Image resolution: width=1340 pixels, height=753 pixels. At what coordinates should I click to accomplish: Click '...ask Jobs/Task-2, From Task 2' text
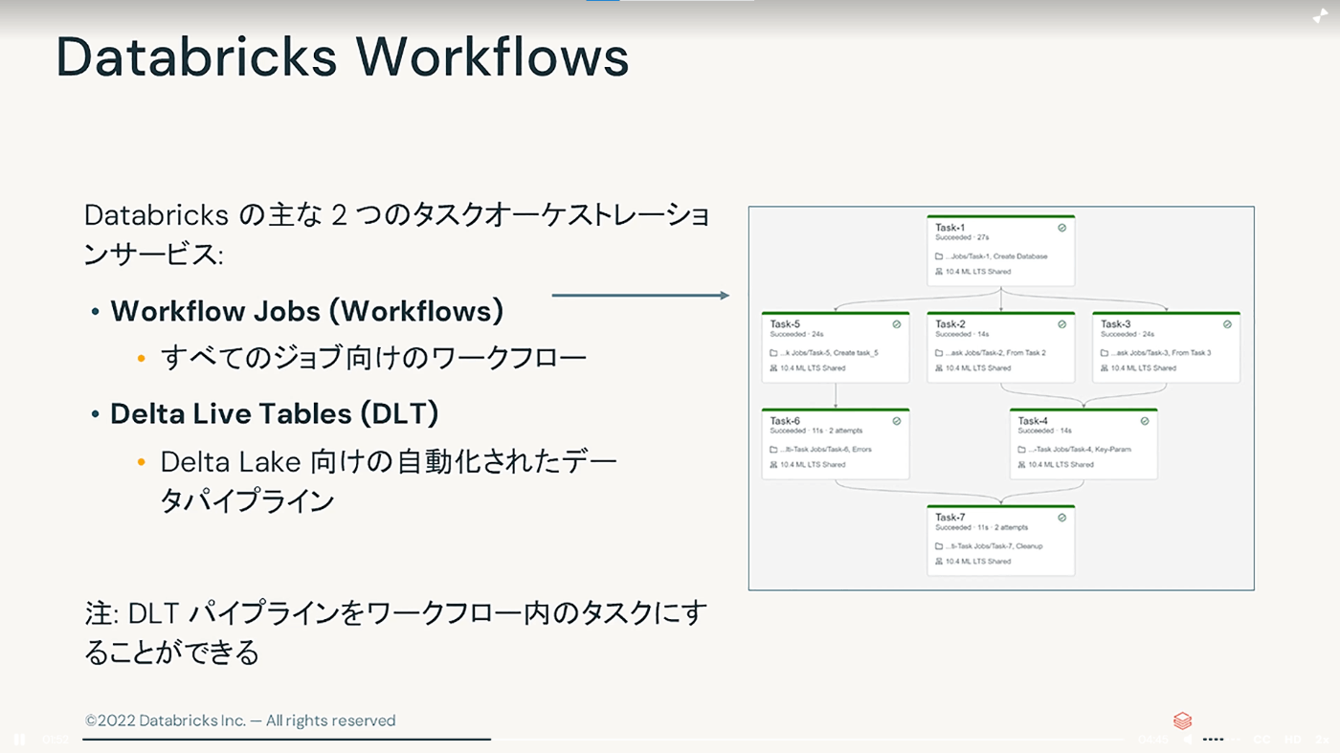pyautogui.click(x=995, y=353)
